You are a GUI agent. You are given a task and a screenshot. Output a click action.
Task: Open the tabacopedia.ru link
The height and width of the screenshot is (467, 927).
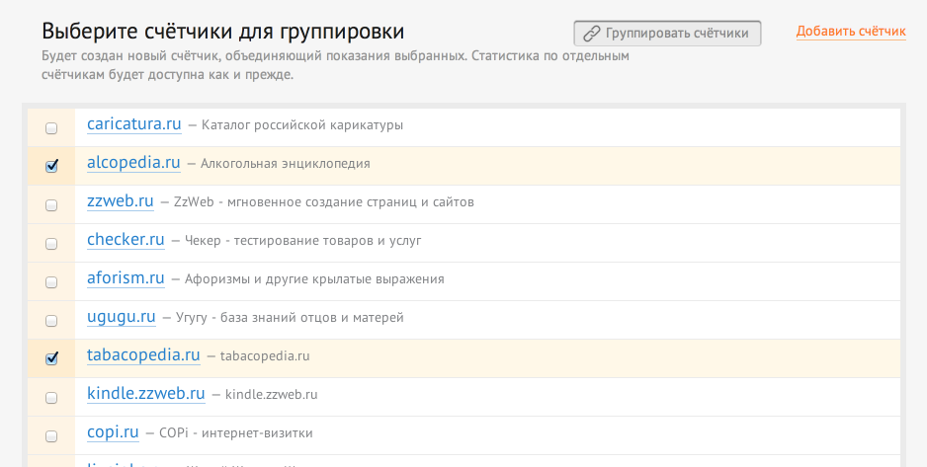[x=143, y=354]
